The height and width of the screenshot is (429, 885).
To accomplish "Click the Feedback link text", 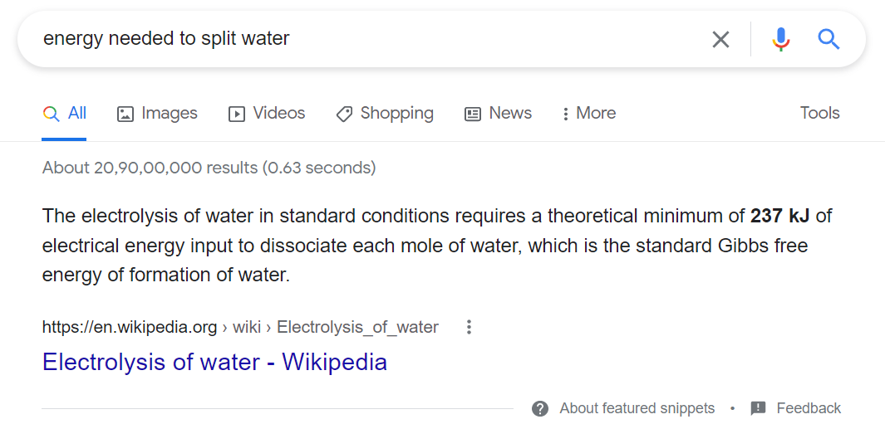I will point(809,408).
